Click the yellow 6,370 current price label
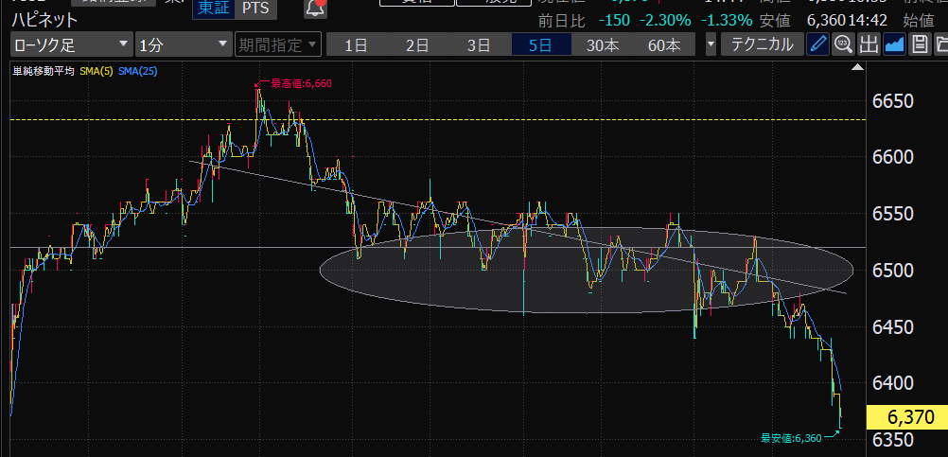 tap(911, 416)
